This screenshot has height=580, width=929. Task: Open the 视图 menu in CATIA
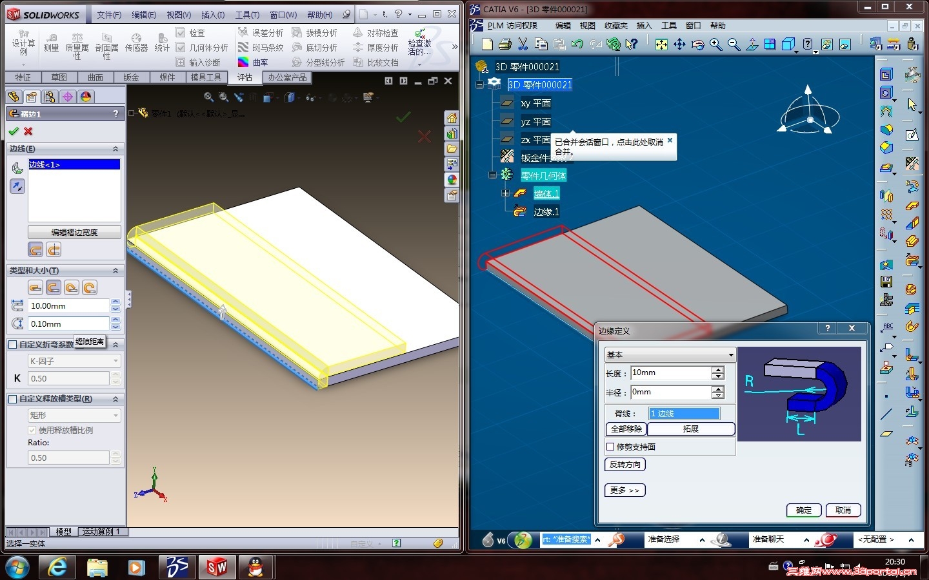[587, 26]
